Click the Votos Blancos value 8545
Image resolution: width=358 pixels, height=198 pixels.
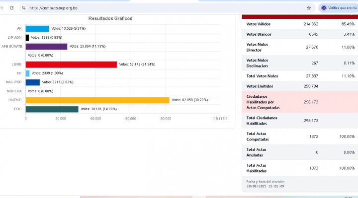tap(313, 34)
